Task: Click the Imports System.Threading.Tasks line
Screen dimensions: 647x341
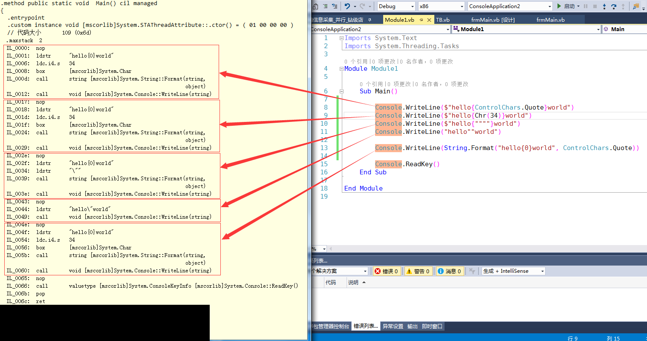Action: (401, 46)
